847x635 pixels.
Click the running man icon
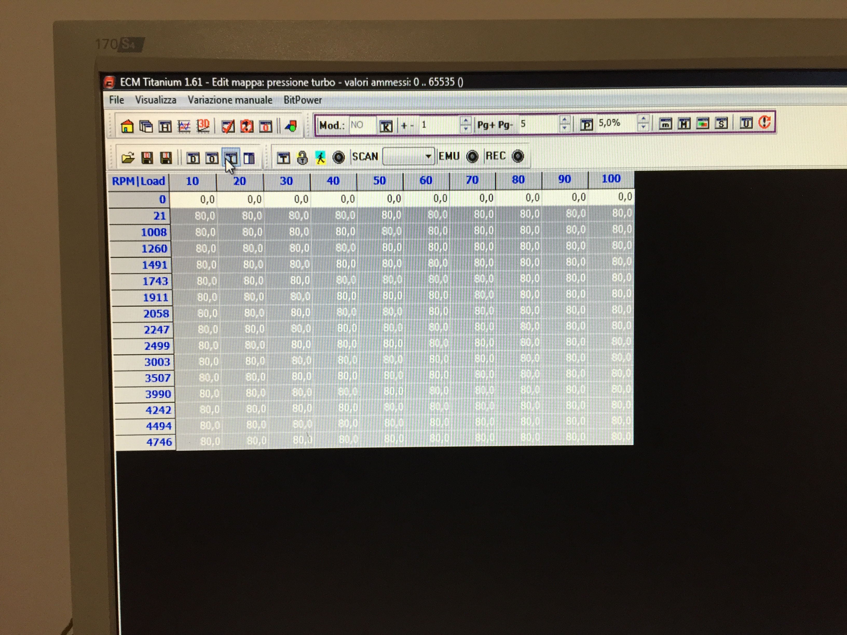coord(320,157)
